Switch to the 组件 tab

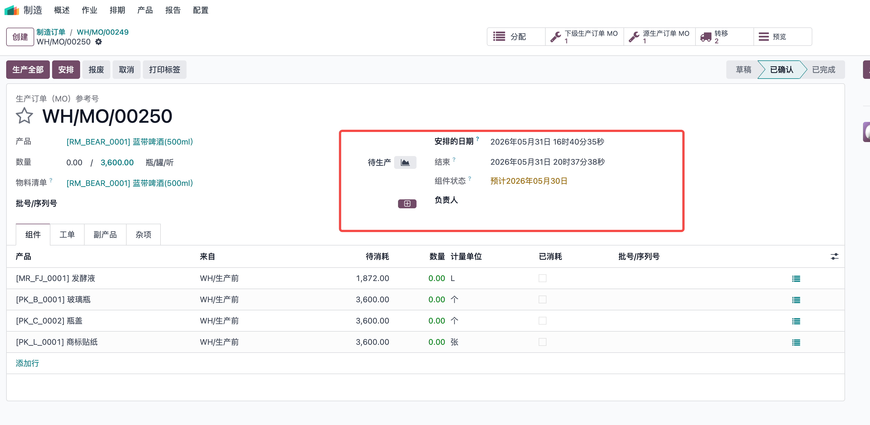(x=33, y=235)
